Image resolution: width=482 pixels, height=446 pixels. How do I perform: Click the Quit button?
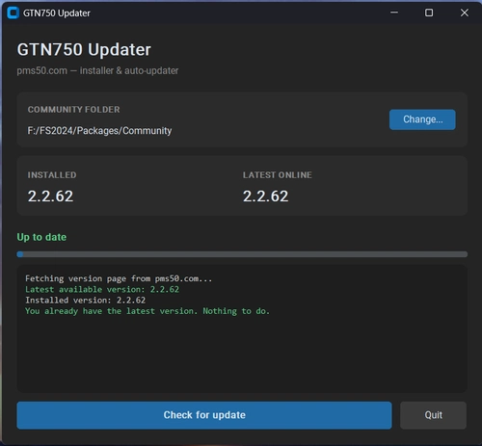[x=433, y=415]
